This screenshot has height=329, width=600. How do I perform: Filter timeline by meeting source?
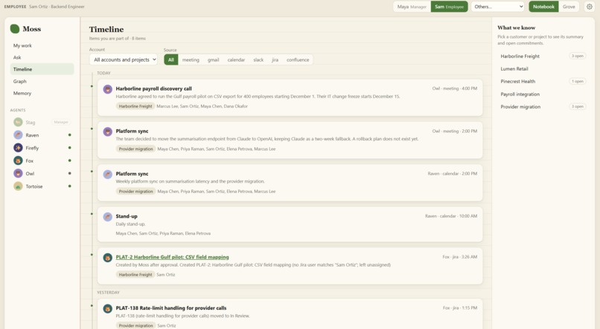pos(191,59)
